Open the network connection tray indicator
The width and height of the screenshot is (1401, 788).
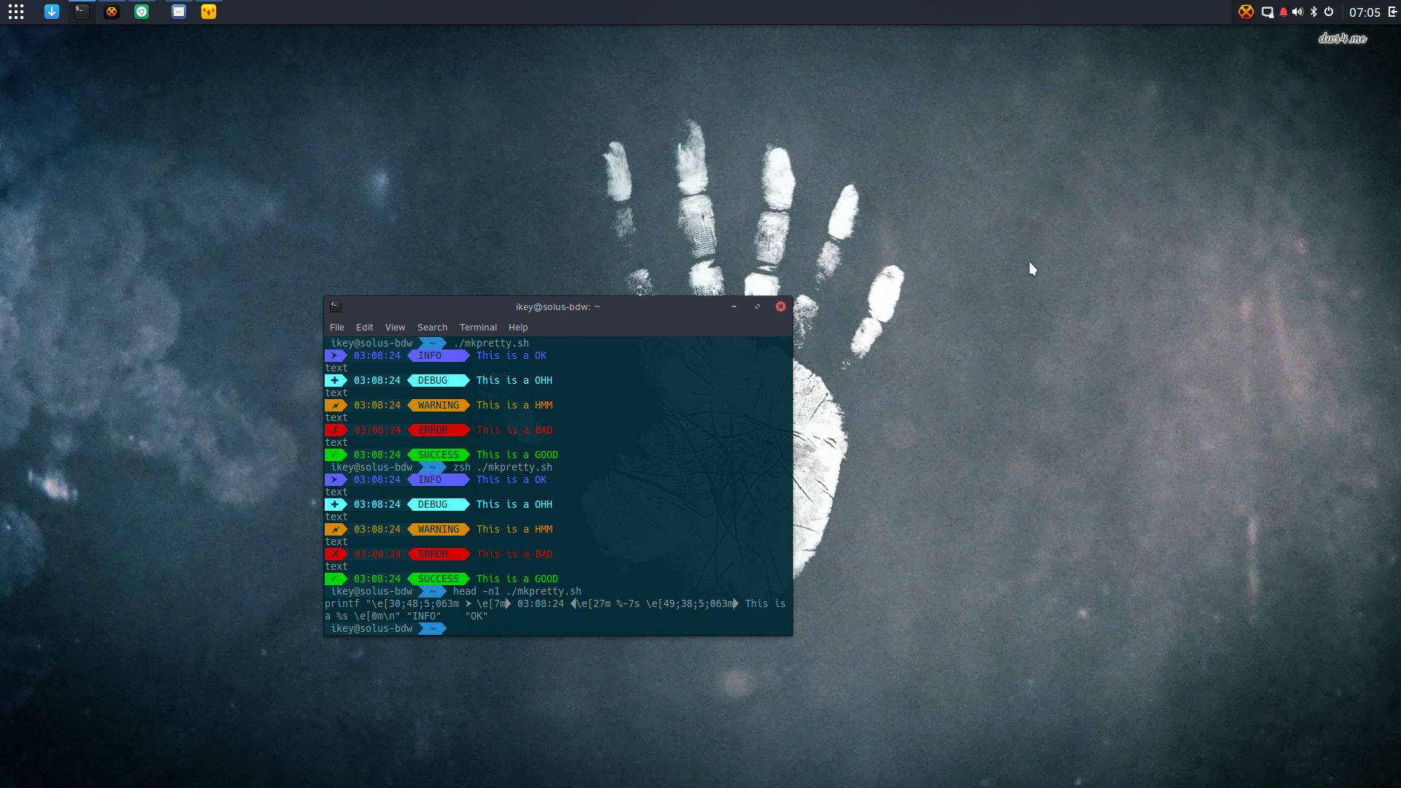(1267, 12)
